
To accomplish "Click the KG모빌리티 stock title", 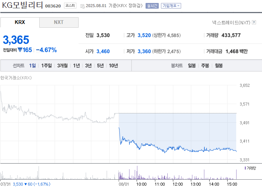I will pyautogui.click(x=22, y=5).
